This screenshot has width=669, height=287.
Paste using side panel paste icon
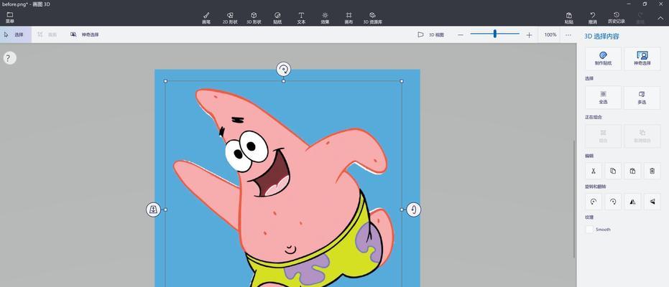pos(632,171)
